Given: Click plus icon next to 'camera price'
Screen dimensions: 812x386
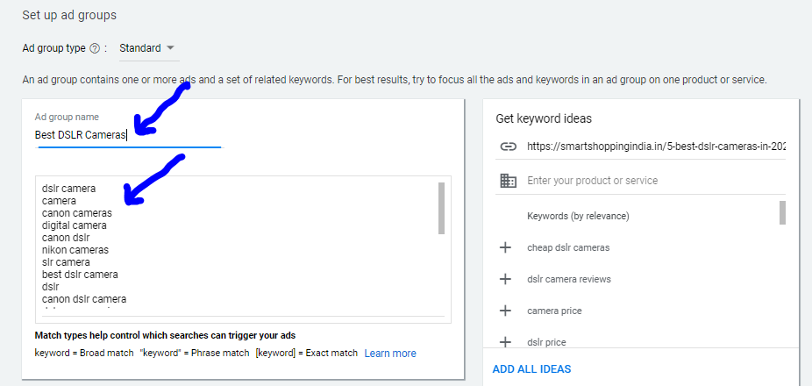Looking at the screenshot, I should [505, 311].
